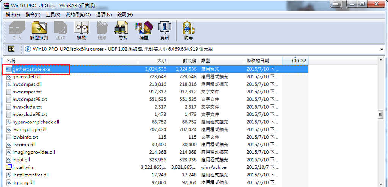The width and height of the screenshot is (388, 187).
Task: Sort by Name (名稱) column header
Action: pos(71,61)
